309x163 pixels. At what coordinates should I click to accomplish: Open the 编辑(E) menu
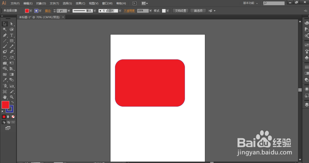[28, 3]
